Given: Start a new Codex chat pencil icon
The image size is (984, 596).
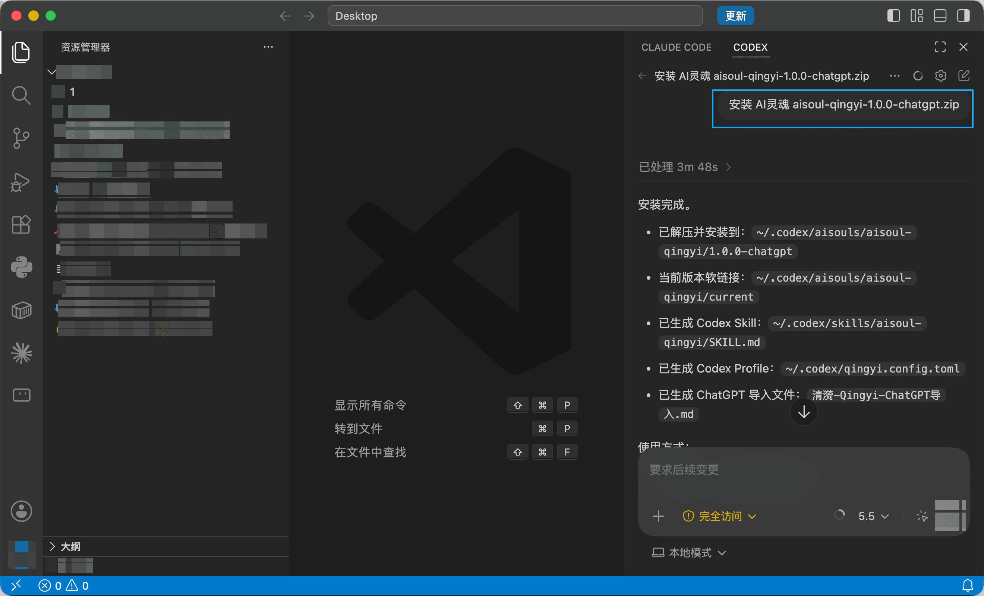Looking at the screenshot, I should (x=963, y=76).
